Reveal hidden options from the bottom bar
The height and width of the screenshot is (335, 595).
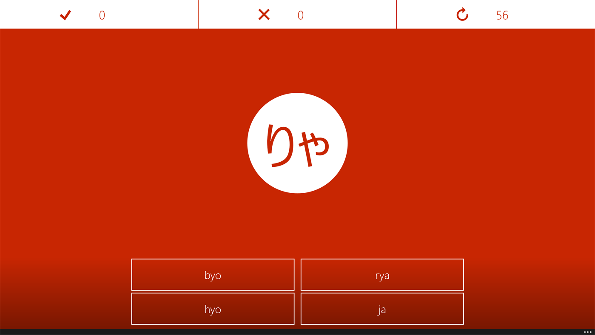587,331
